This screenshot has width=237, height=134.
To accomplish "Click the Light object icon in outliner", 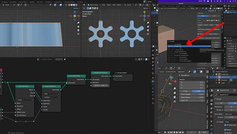I will click(x=219, y=83).
